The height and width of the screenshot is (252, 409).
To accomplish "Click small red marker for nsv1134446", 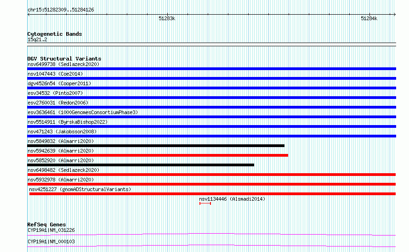I will [205, 203].
